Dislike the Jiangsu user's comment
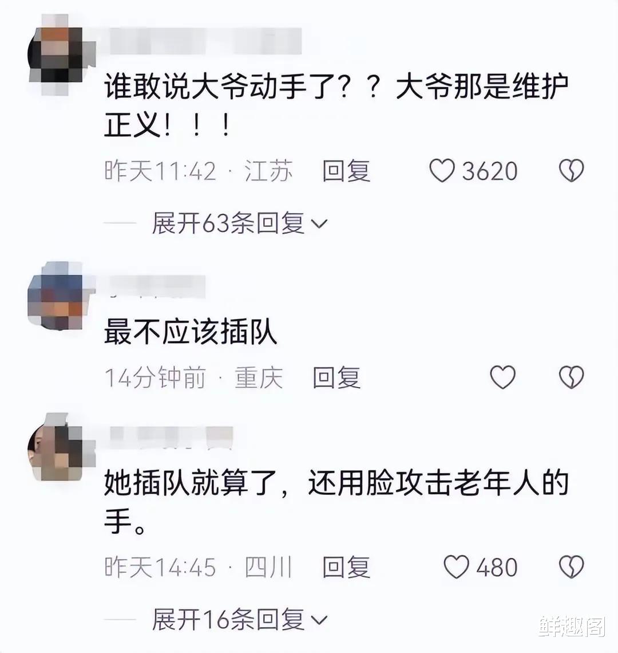The height and width of the screenshot is (653, 618). tap(571, 171)
